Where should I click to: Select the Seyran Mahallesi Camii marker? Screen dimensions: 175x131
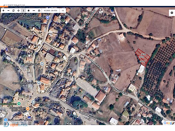point(39,83)
